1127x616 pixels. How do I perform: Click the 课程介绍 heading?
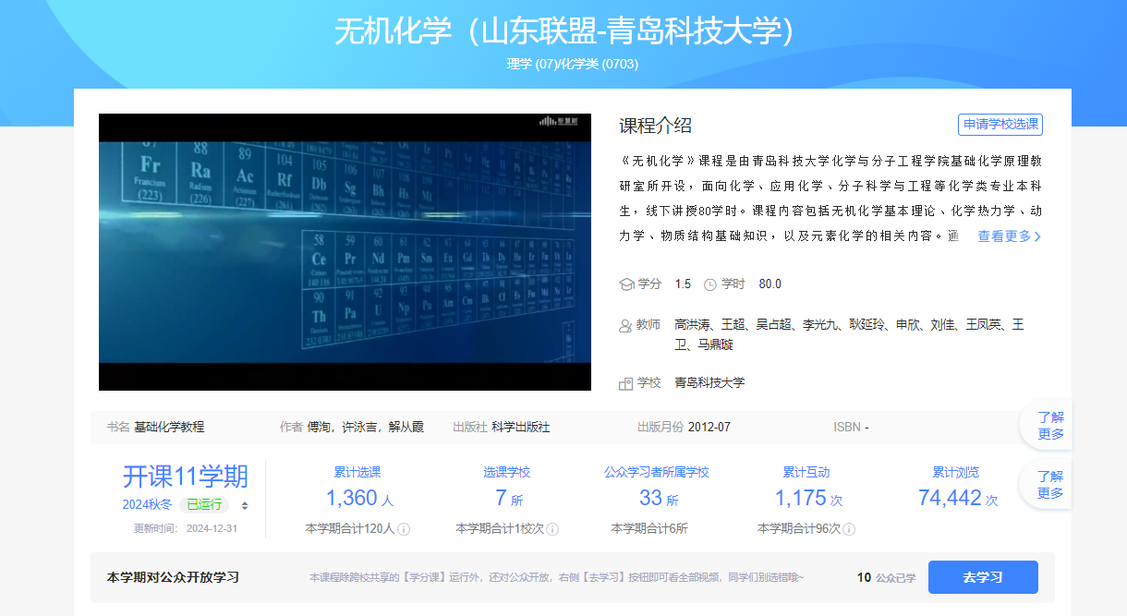655,127
